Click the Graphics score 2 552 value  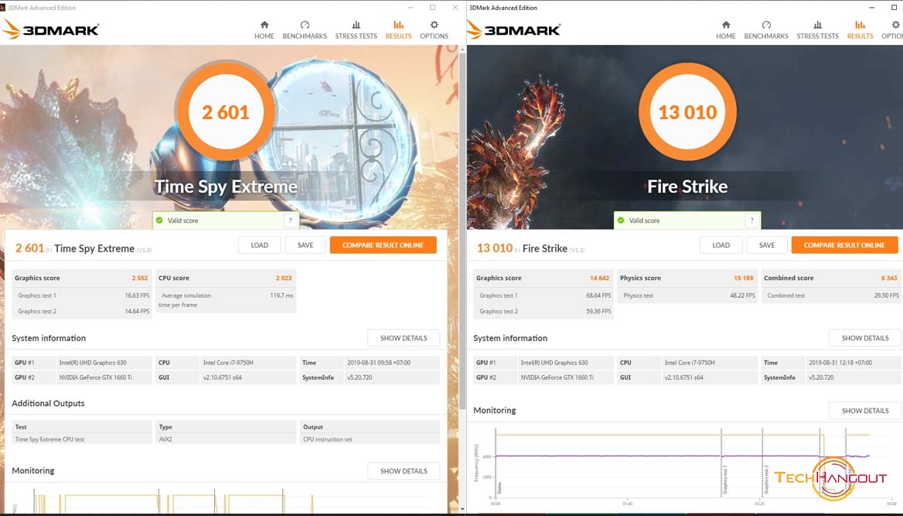point(139,278)
